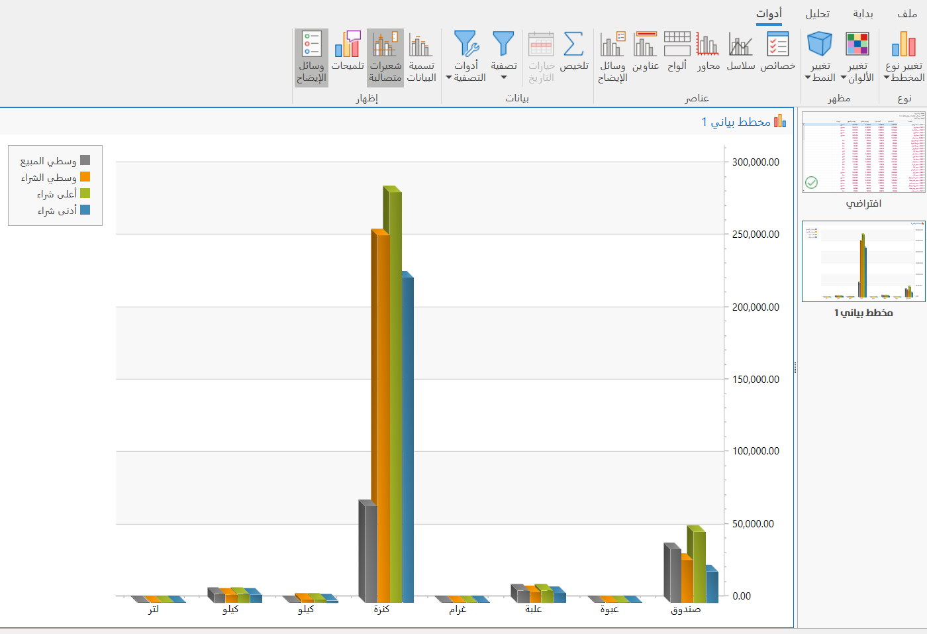
Task: Click the tooltips (تلميحات) ribbon icon
Action: click(x=348, y=45)
